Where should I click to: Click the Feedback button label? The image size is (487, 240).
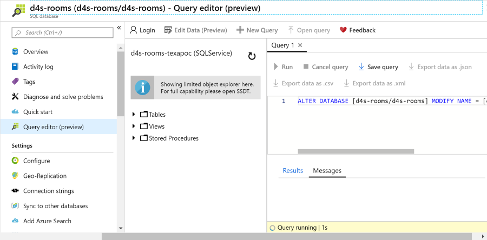pos(363,30)
